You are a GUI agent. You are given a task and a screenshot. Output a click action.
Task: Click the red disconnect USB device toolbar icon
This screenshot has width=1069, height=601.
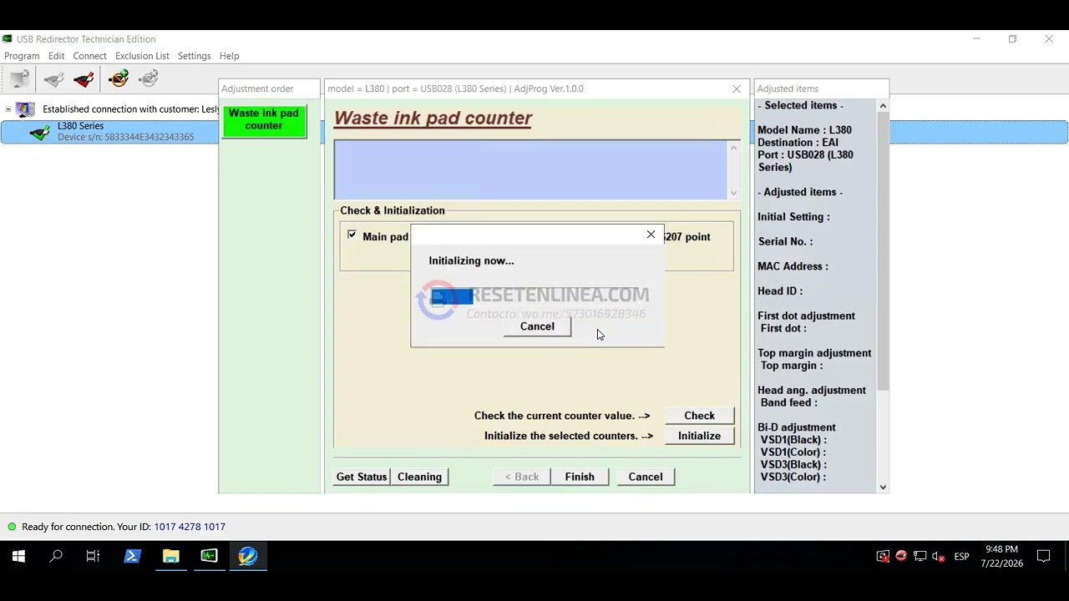pos(84,79)
